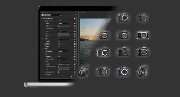
Task: Click the Register button
Action: 60,20
